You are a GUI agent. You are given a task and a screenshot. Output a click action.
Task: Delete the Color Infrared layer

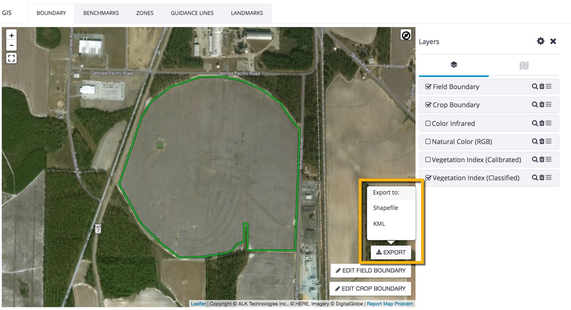pos(542,123)
